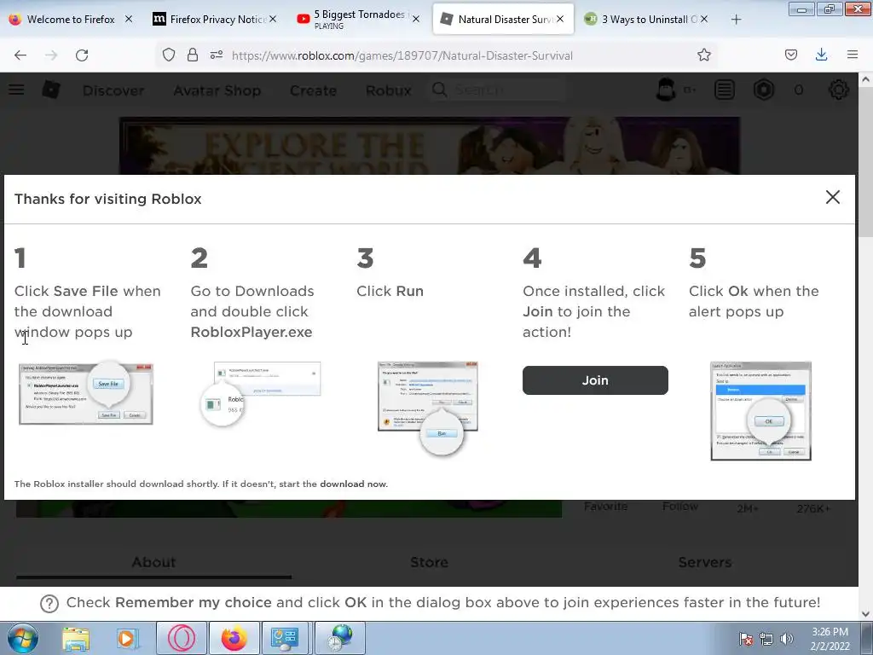Open the shield tracking protection icon
Screen dimensions: 873x655
169,55
